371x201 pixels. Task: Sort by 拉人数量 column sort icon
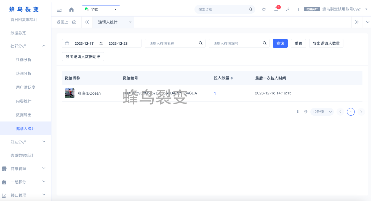(x=232, y=78)
